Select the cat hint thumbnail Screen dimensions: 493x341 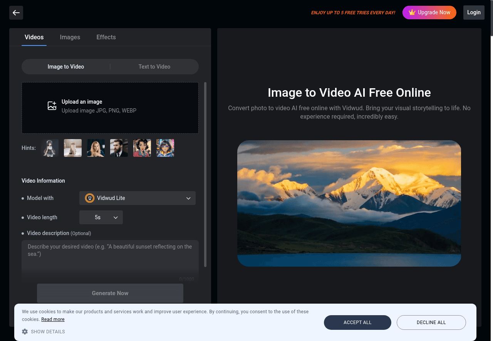(73, 148)
